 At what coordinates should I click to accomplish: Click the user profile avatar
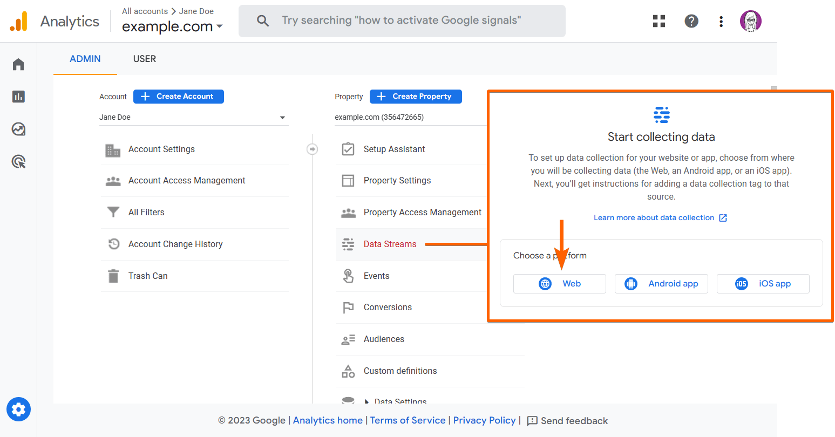coord(751,21)
